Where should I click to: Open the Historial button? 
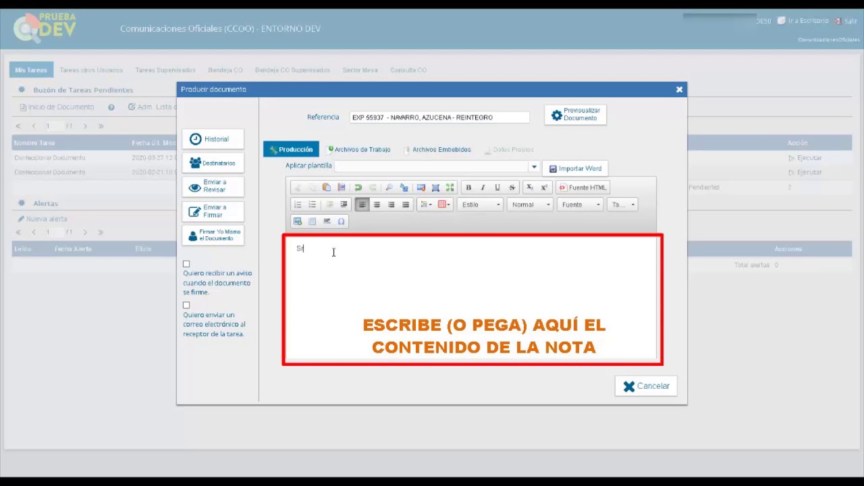(x=213, y=139)
